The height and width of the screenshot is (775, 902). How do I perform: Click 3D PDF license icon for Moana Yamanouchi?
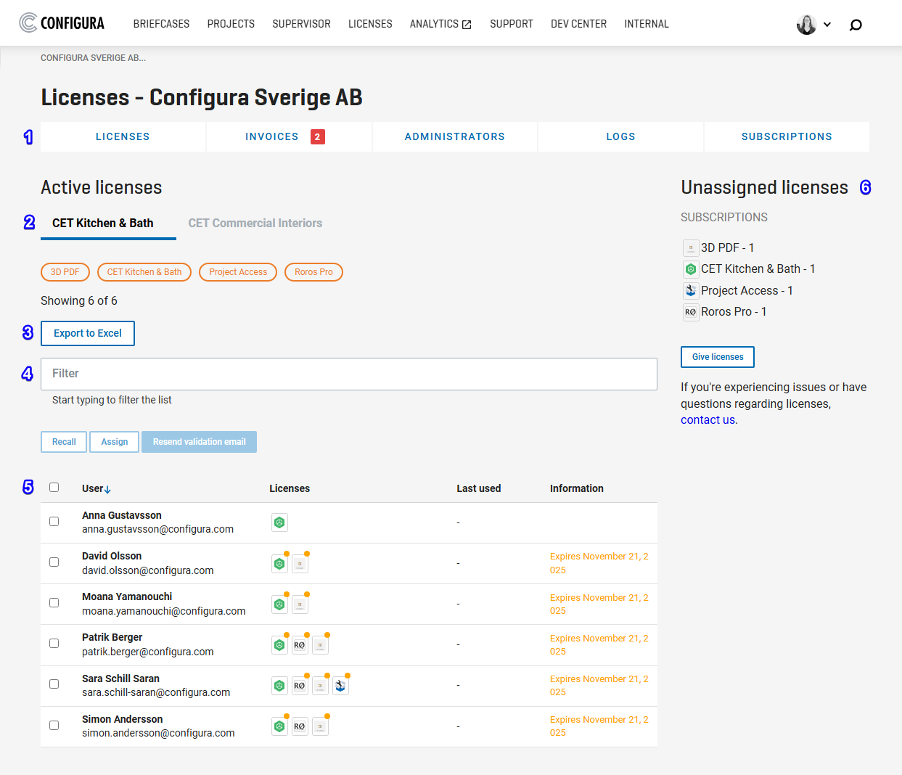click(300, 604)
